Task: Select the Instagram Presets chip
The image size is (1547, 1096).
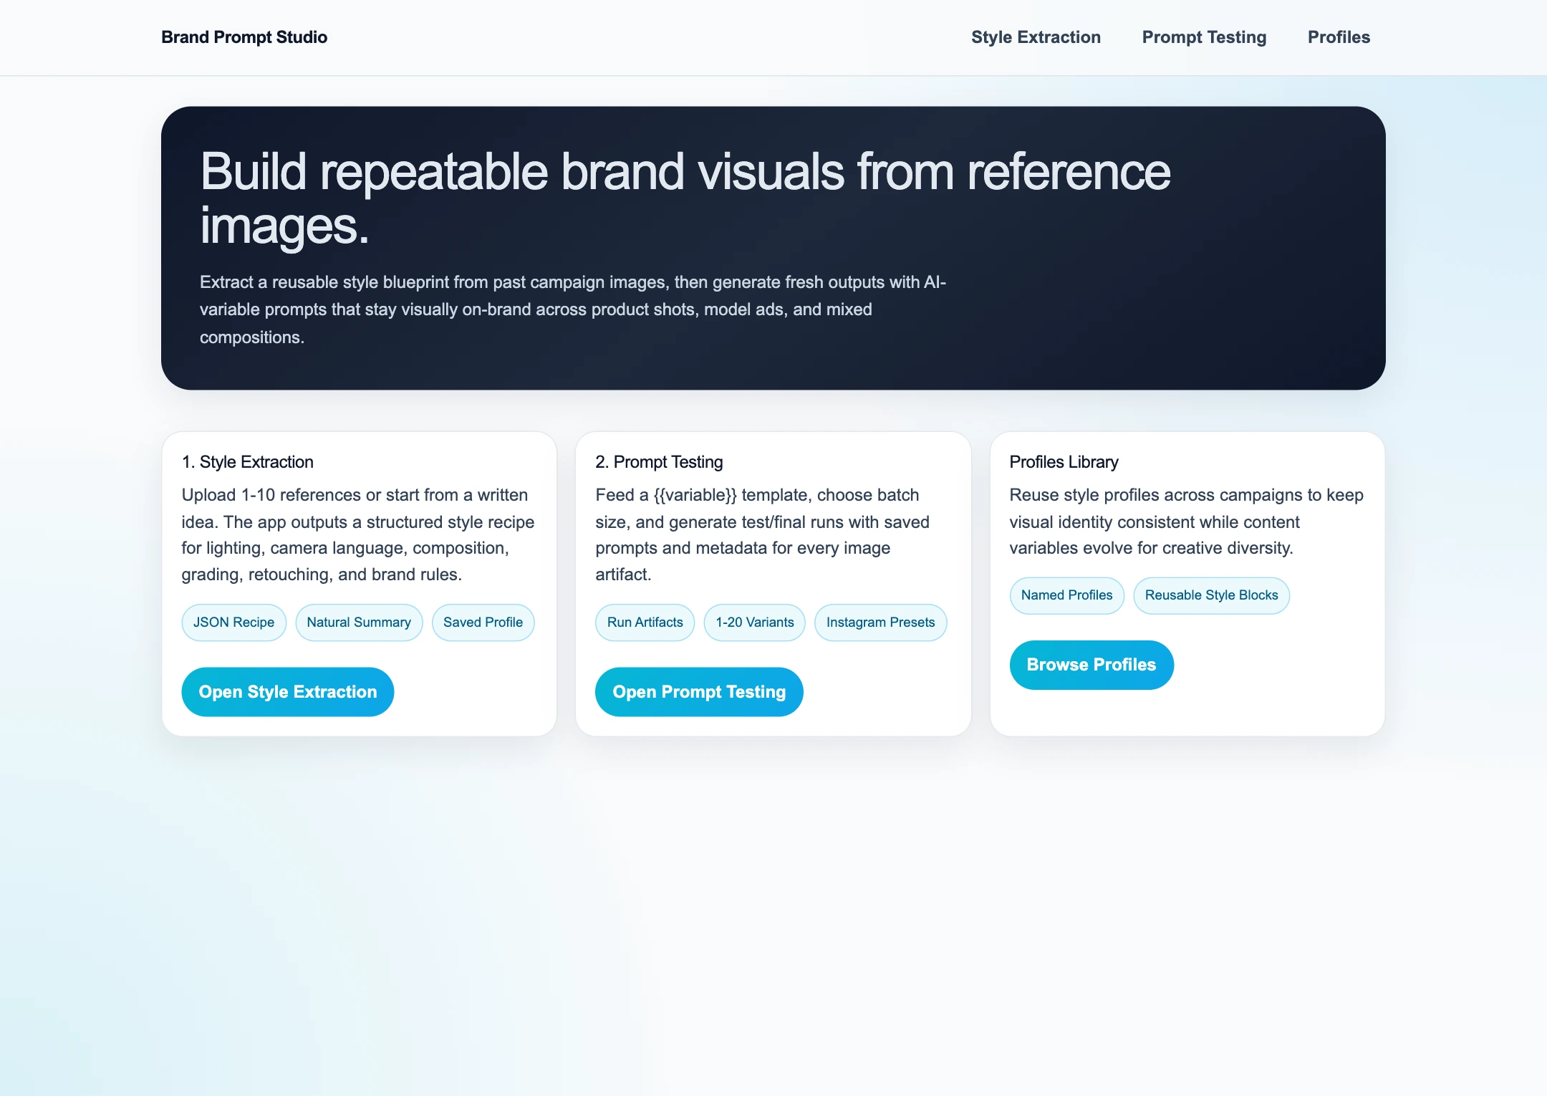Action: (x=881, y=622)
